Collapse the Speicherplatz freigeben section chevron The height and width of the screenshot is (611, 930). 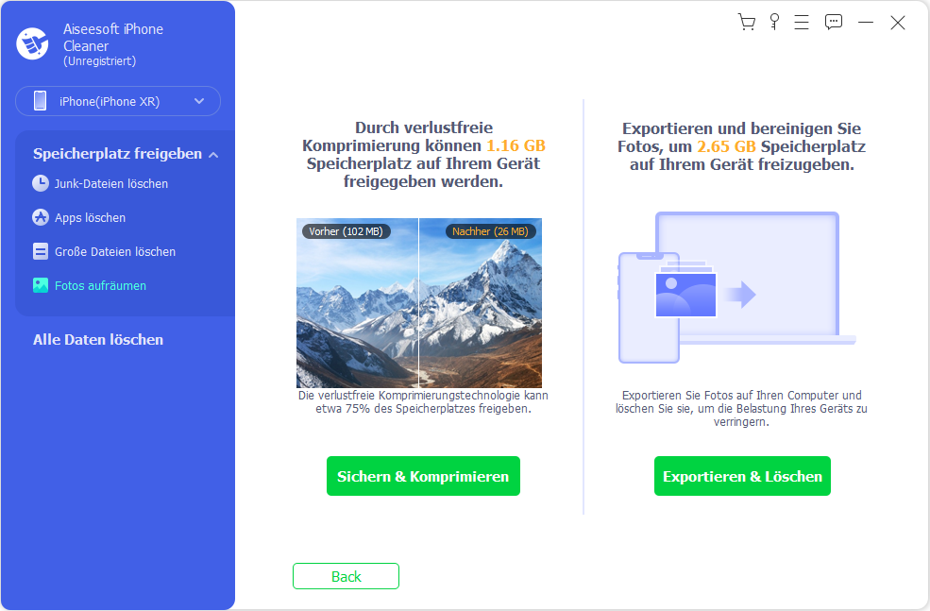[213, 155]
